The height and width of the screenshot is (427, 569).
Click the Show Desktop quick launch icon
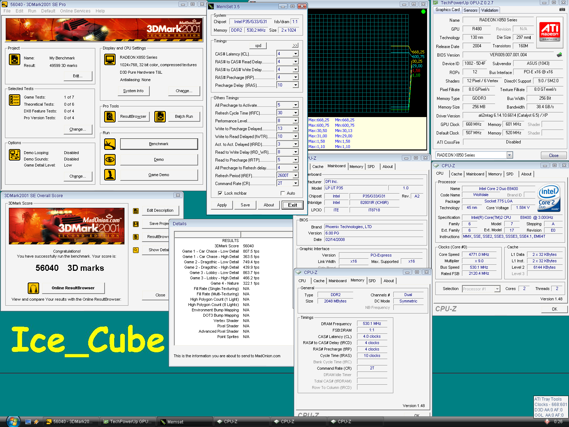click(x=28, y=422)
